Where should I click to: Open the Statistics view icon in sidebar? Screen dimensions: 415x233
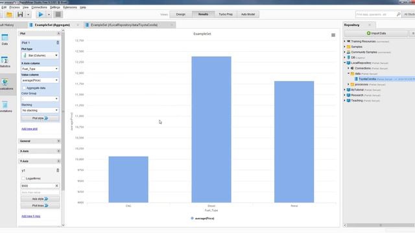point(5,62)
